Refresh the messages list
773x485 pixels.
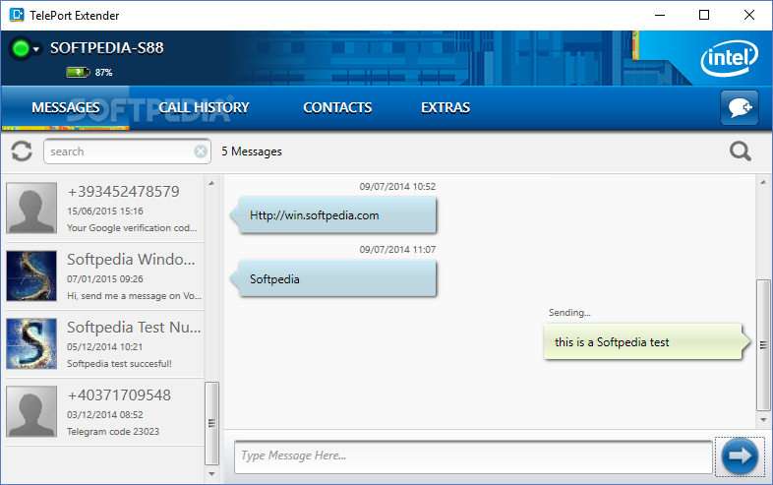22,152
